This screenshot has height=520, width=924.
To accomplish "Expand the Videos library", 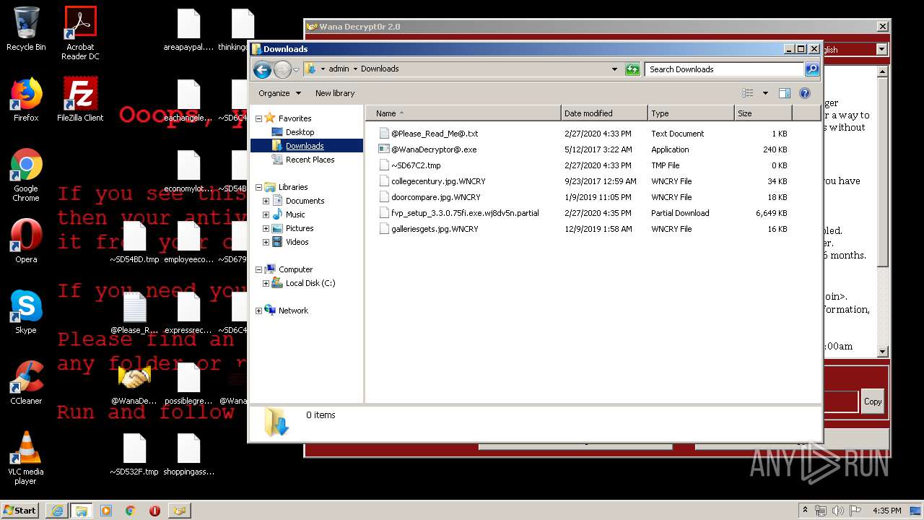I will pyautogui.click(x=266, y=242).
